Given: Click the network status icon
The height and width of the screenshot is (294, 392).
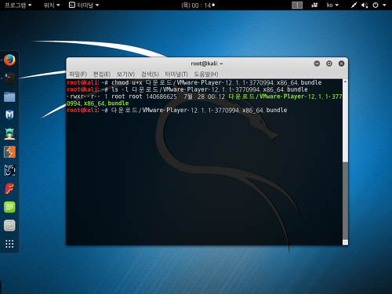Looking at the screenshot, I should pos(354,5).
